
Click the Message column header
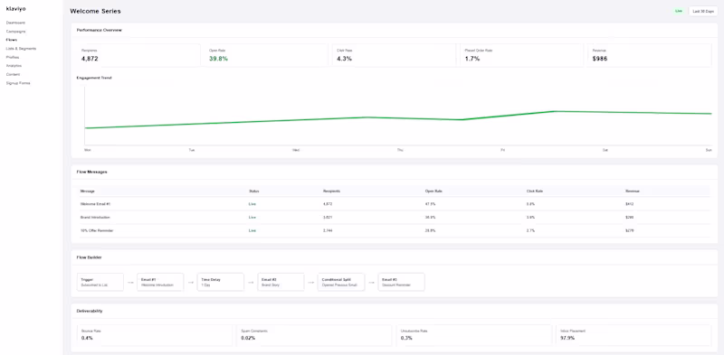pyautogui.click(x=88, y=191)
